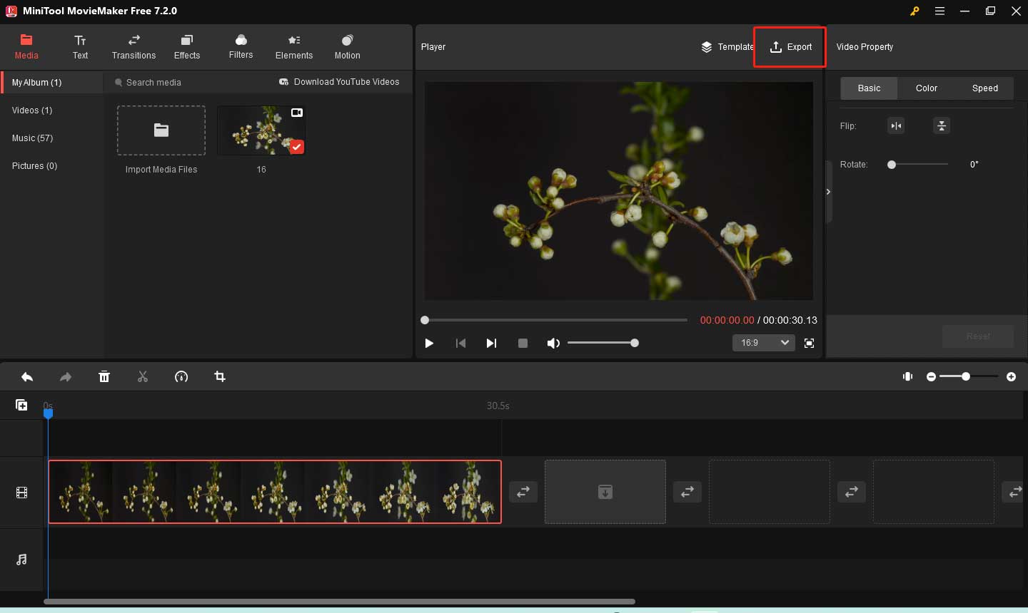Split clip with scissors tool
The image size is (1028, 613).
(143, 377)
